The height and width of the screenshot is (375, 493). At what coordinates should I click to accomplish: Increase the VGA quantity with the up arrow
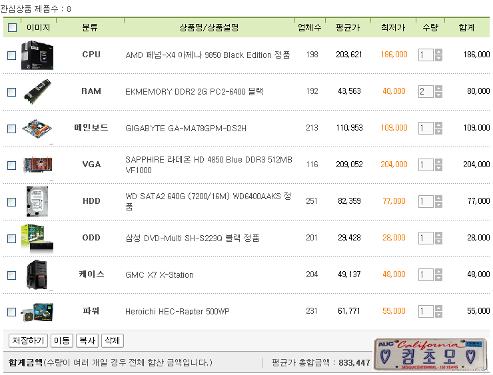[438, 162]
